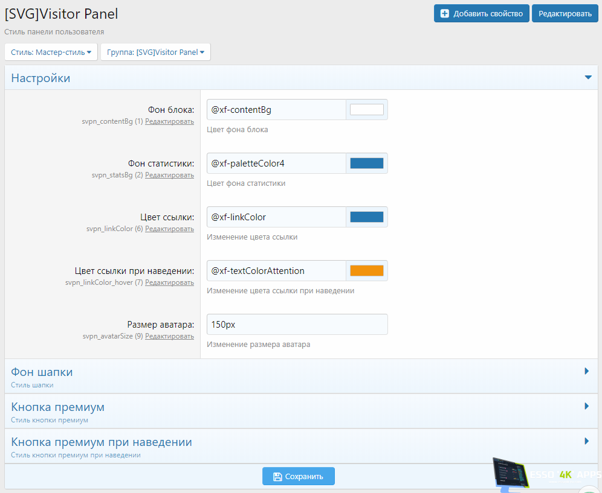This screenshot has width=602, height=493.
Task: Click the Добавить свойство button
Action: (x=481, y=13)
